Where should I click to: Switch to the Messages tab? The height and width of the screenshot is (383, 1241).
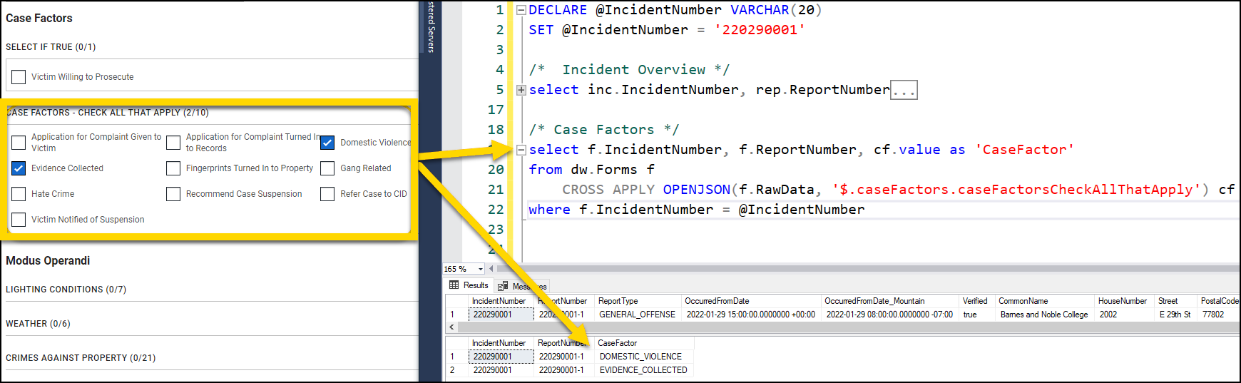(522, 286)
